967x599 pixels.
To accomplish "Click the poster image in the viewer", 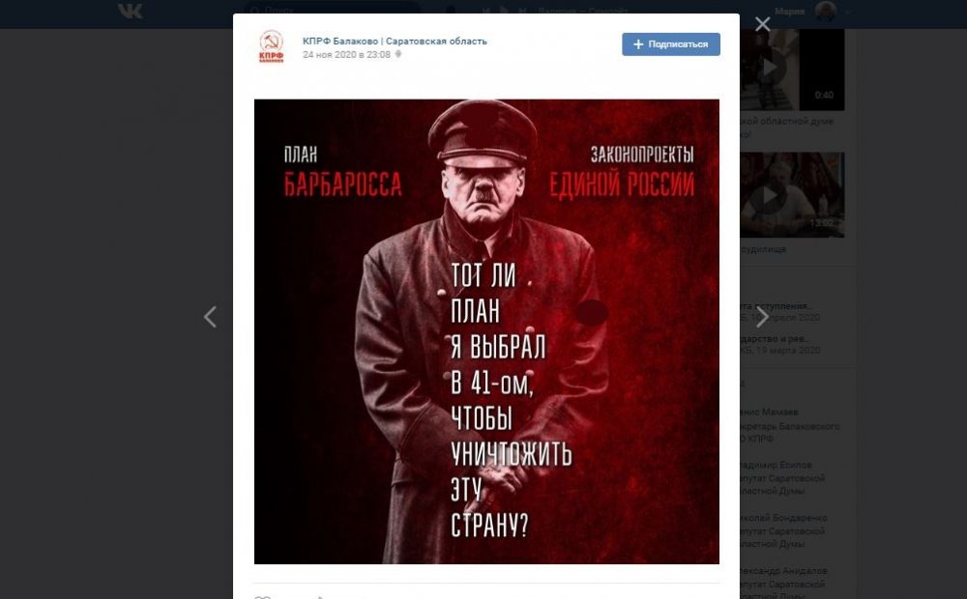I will [x=486, y=331].
